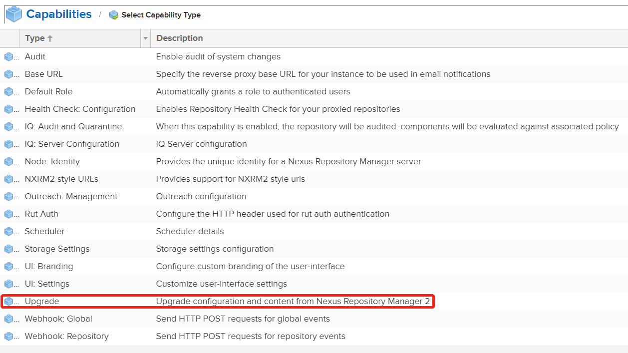
Task: Choose the UI: Branding capability type
Action: pyautogui.click(x=49, y=267)
